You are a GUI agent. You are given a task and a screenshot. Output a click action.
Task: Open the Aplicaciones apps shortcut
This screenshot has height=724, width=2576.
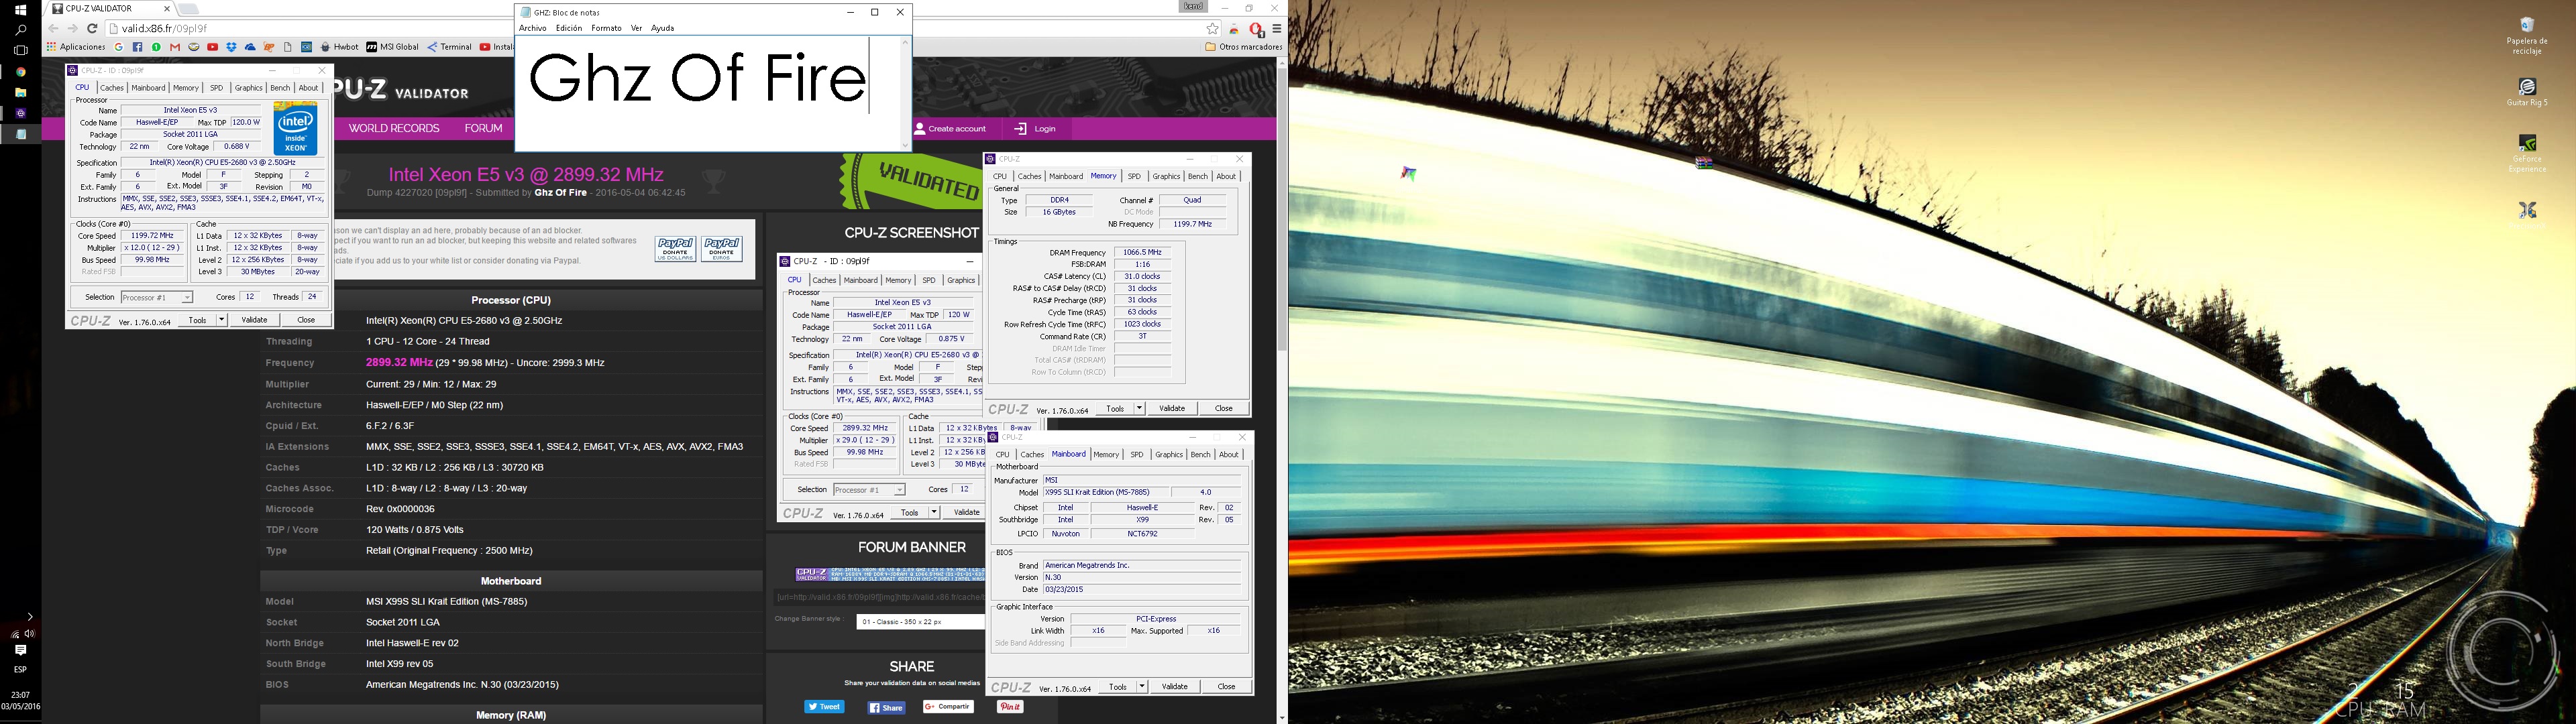click(x=75, y=47)
